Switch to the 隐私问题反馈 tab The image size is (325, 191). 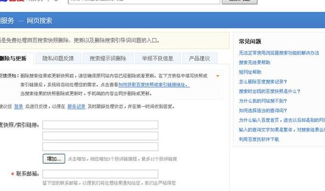(x=58, y=58)
